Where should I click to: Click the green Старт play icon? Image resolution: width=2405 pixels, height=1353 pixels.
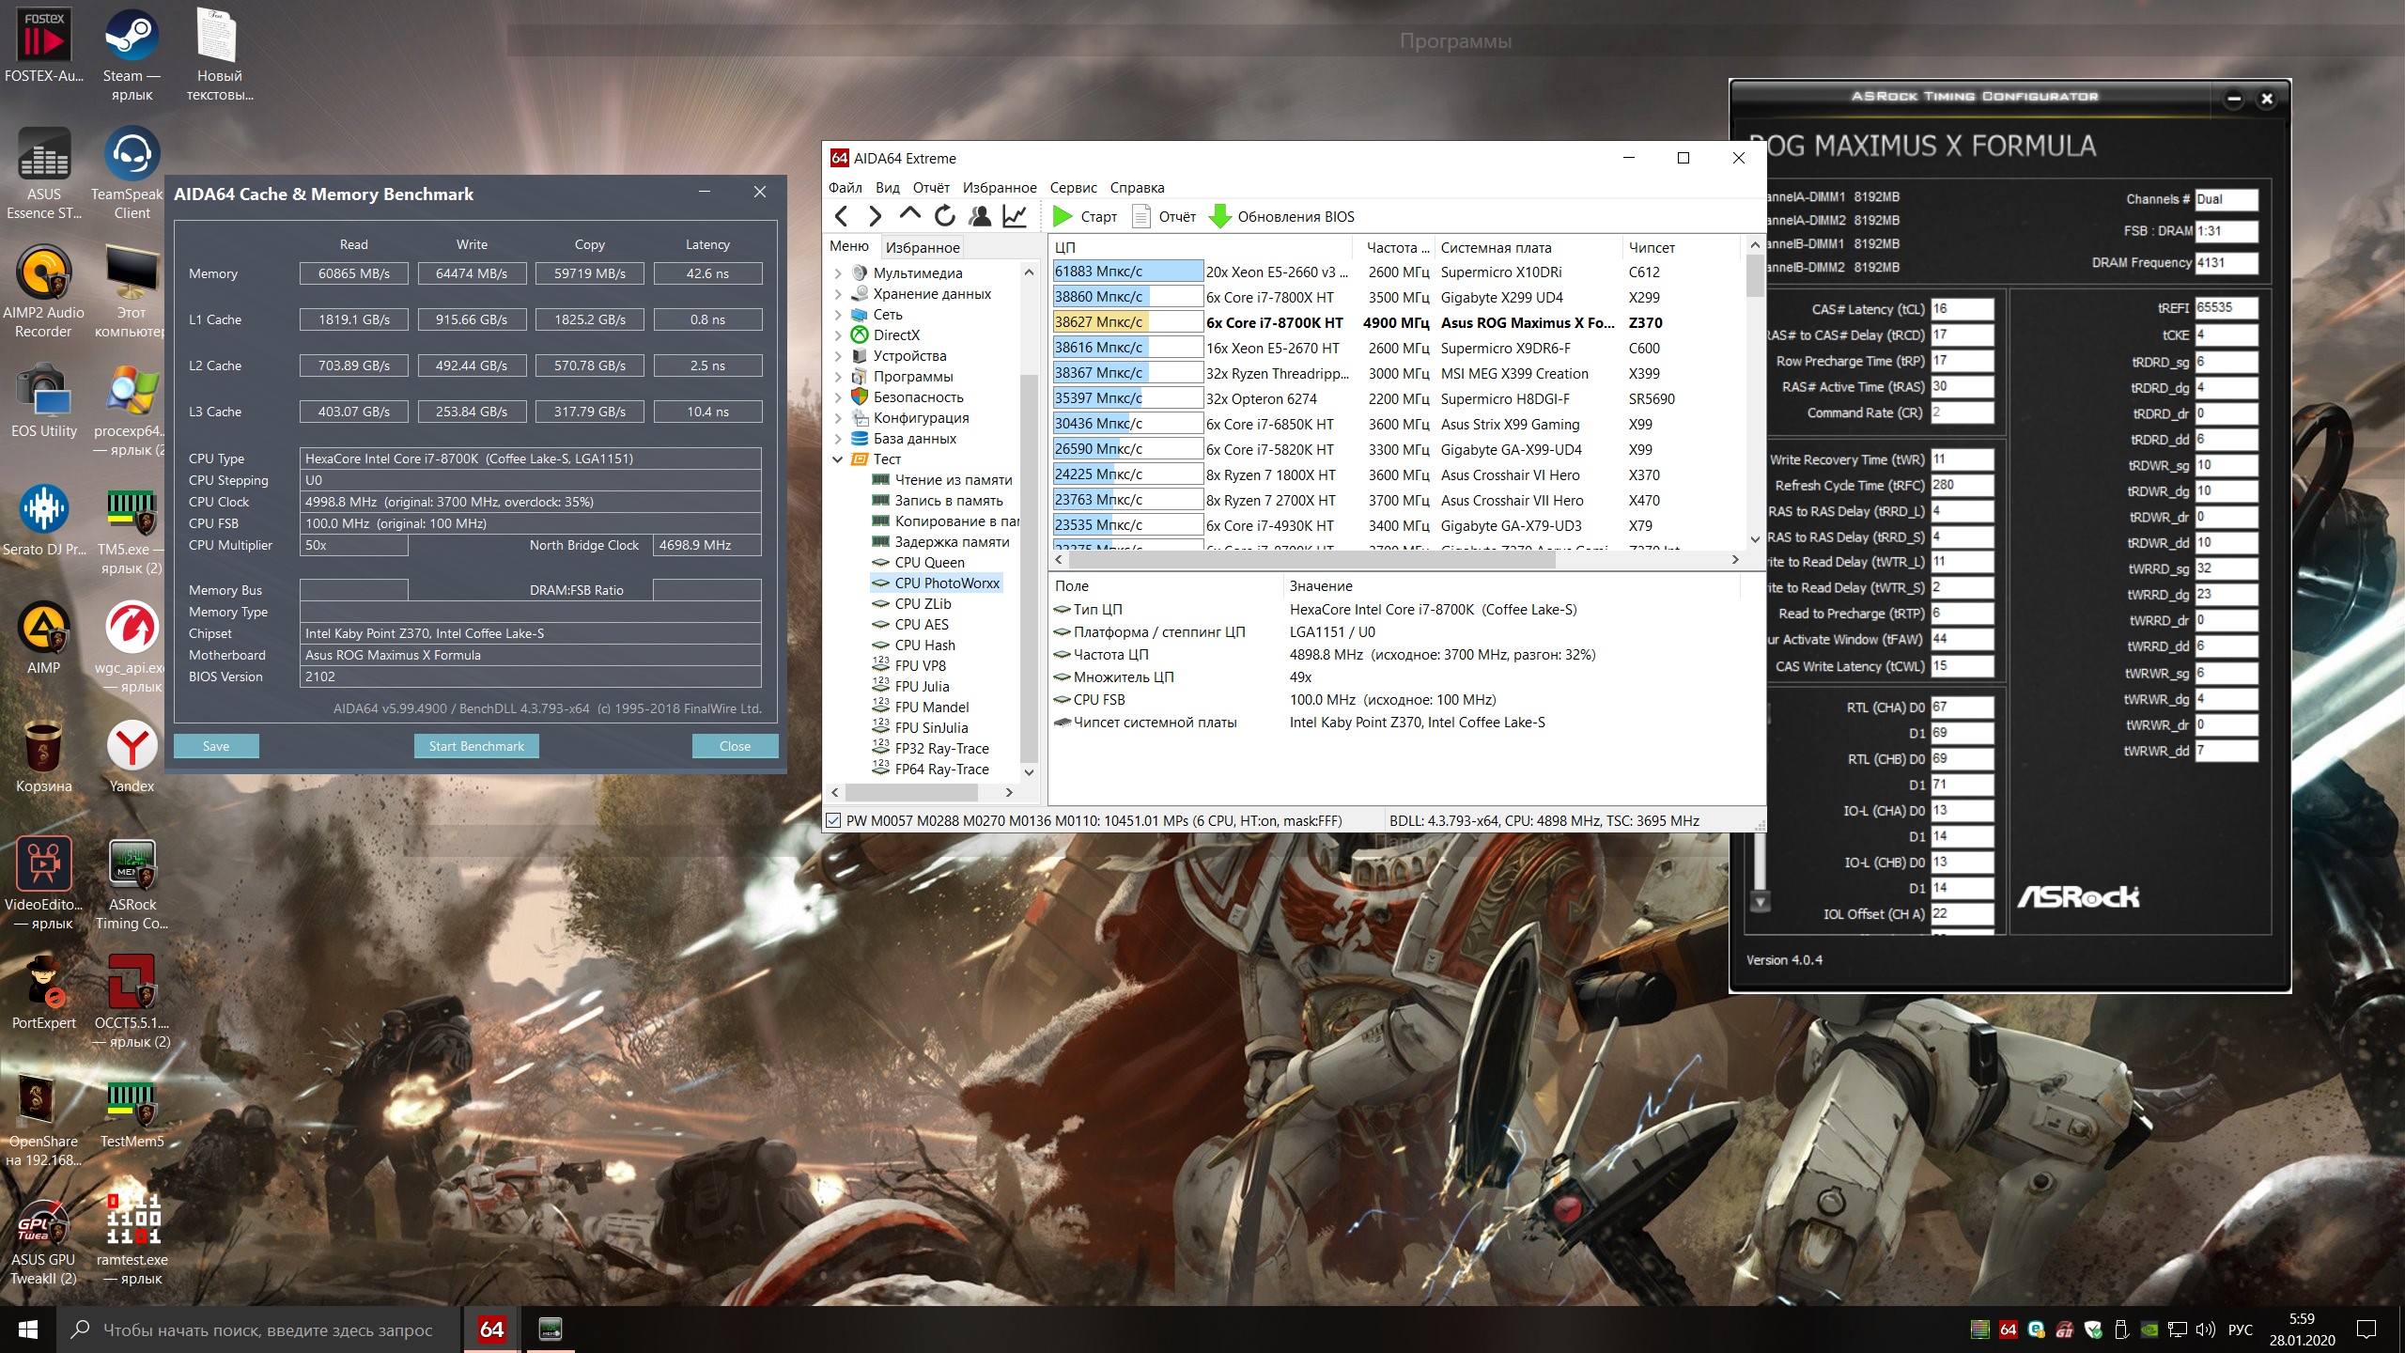[1063, 217]
